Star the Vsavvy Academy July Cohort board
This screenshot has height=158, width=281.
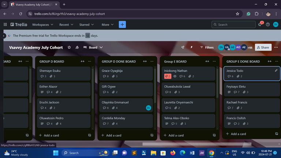(69, 47)
